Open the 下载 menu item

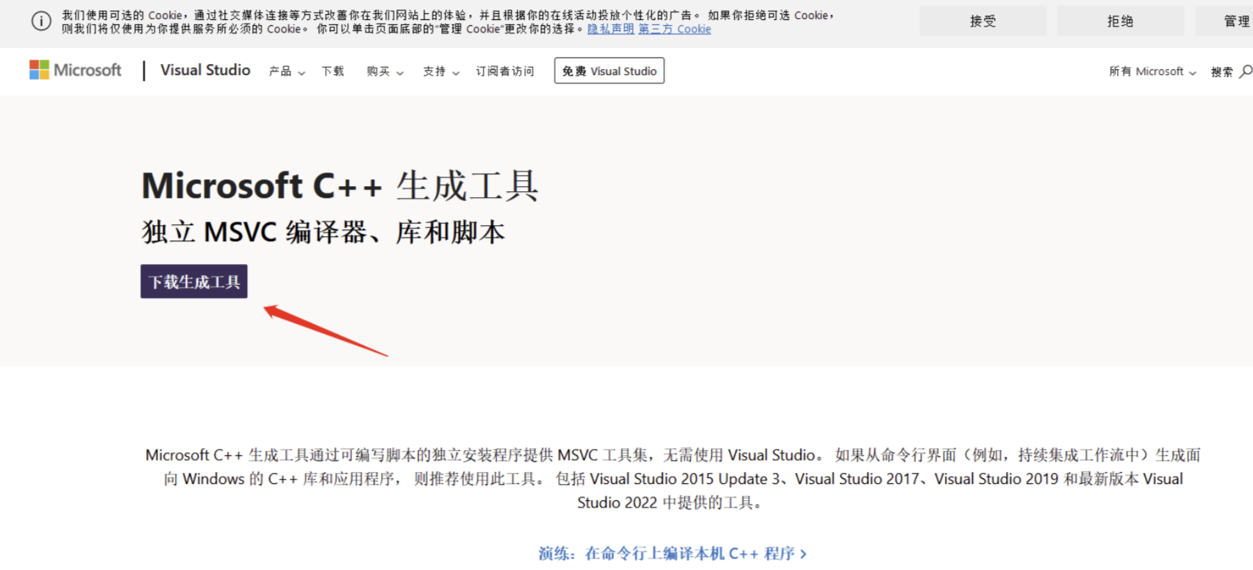pos(332,71)
